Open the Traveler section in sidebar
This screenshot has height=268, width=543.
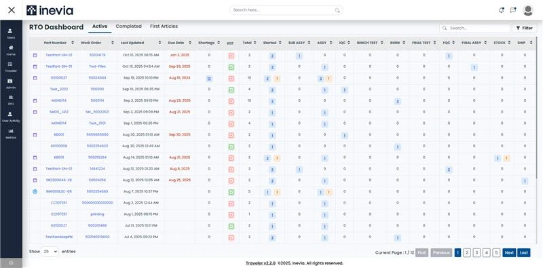(11, 66)
